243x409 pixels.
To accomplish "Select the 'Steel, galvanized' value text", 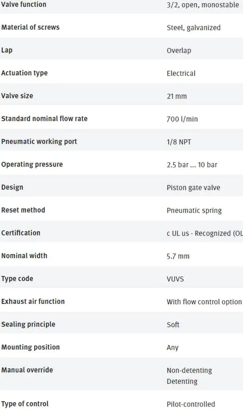I will (194, 28).
